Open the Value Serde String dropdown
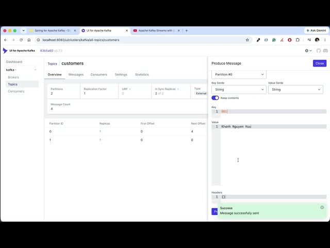The height and width of the screenshot is (248, 330). click(295, 89)
